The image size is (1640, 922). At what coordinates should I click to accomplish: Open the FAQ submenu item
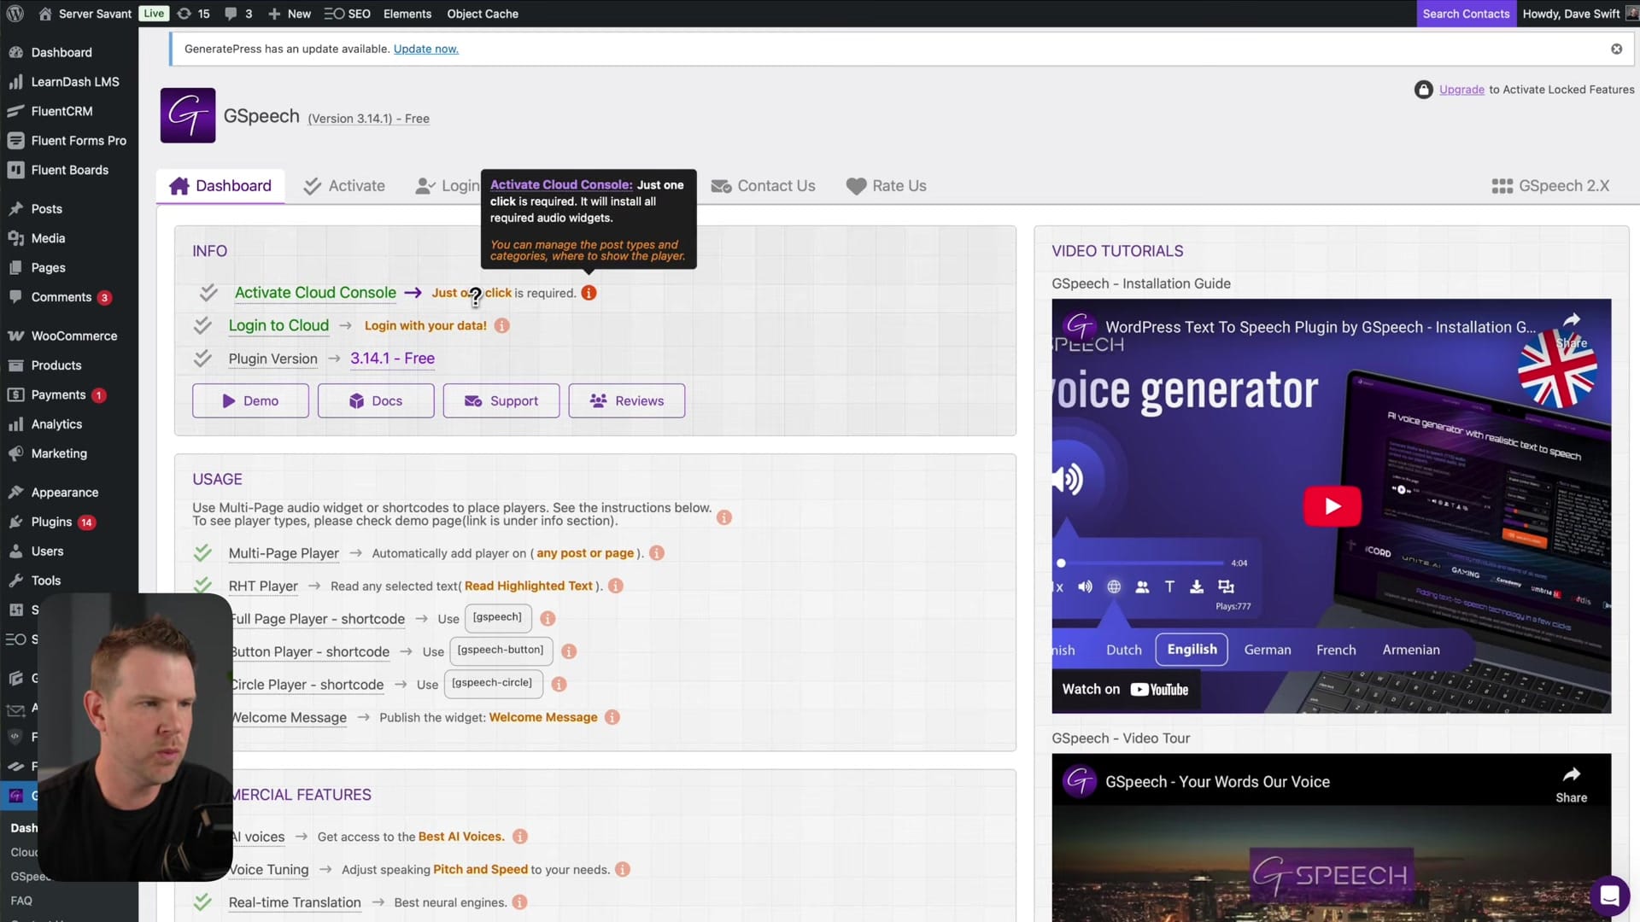(x=21, y=901)
